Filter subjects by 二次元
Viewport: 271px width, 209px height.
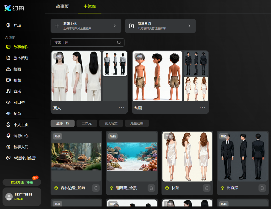[x=87, y=123]
